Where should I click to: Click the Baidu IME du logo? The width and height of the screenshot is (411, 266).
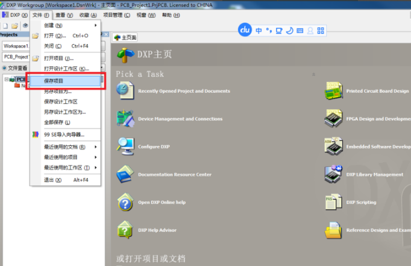[x=245, y=30]
